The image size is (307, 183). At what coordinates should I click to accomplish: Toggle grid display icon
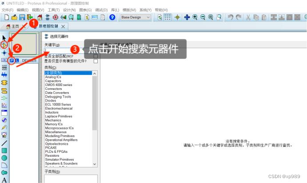(x=167, y=17)
